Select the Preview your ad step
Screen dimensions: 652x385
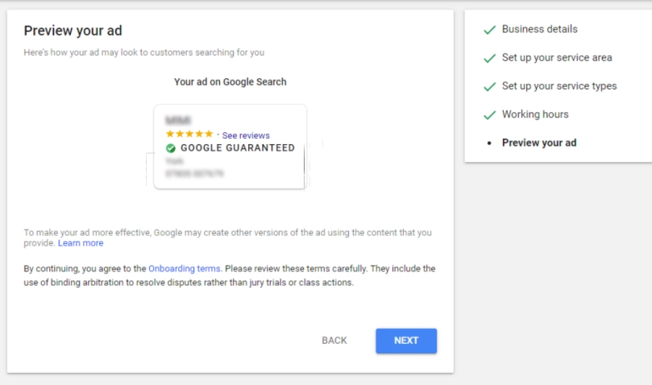click(x=539, y=143)
